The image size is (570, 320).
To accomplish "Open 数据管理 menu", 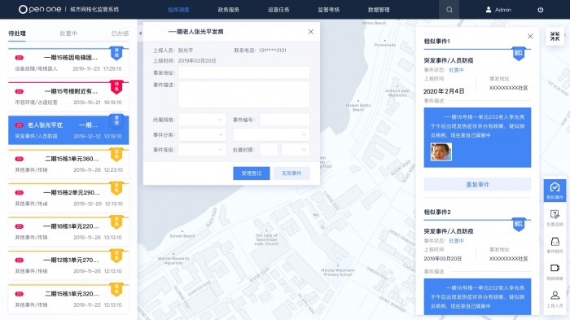I will [x=379, y=10].
